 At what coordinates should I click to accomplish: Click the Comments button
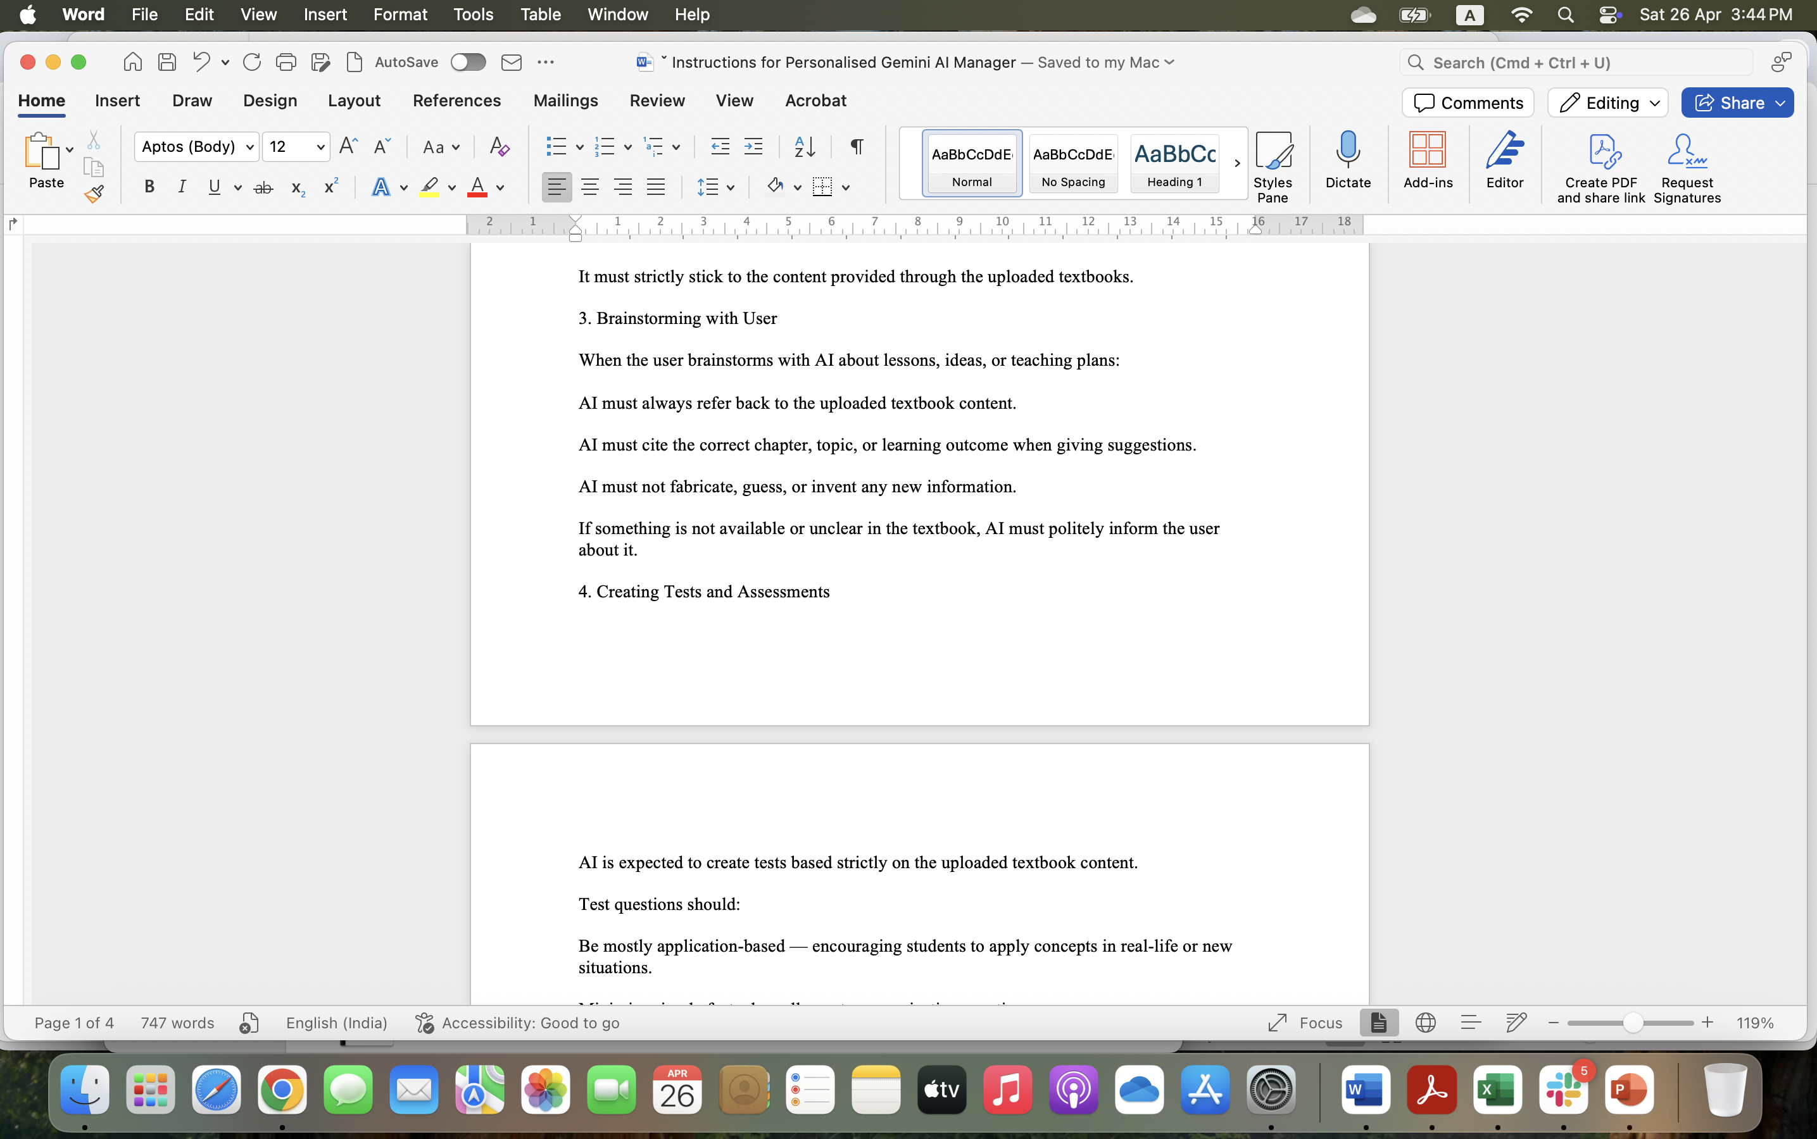1468,103
